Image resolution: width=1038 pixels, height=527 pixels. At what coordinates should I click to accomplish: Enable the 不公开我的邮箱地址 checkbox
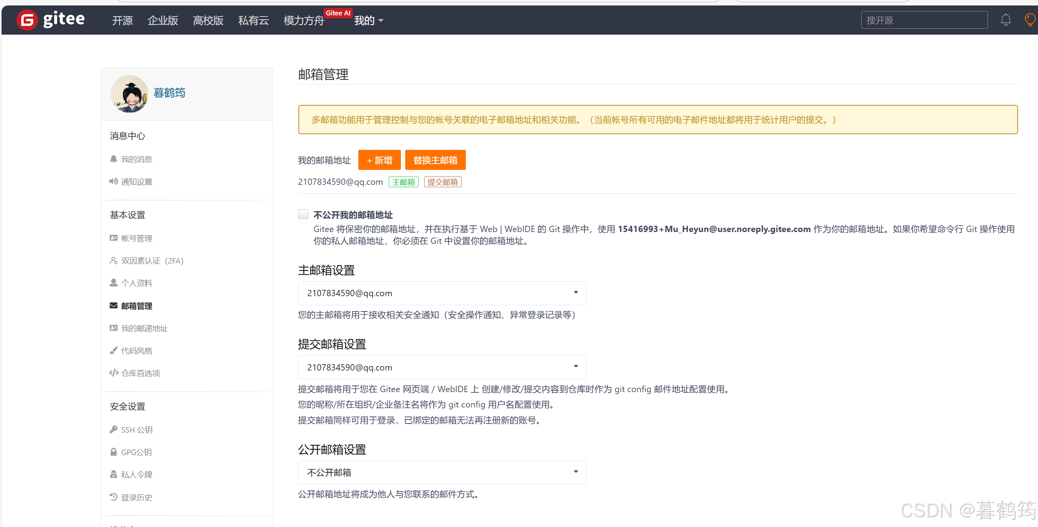coord(303,214)
